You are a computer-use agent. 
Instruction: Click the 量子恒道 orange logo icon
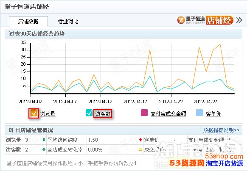181,20
